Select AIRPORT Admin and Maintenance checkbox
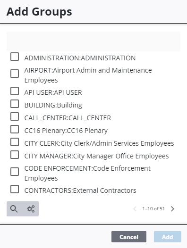The width and height of the screenshot is (187, 248). coord(15,74)
